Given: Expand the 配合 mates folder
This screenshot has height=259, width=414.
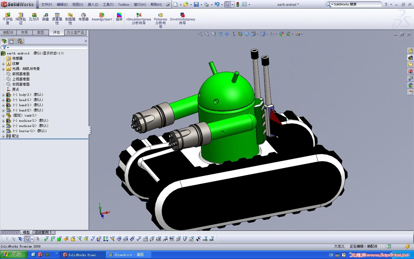Looking at the screenshot, I should [3, 136].
